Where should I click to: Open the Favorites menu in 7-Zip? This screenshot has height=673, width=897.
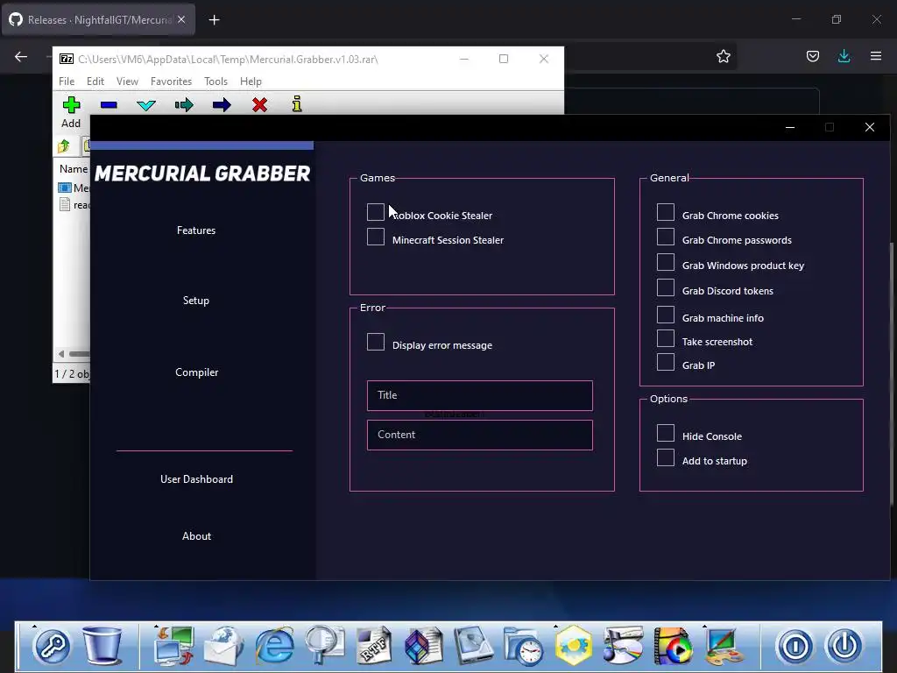[171, 81]
